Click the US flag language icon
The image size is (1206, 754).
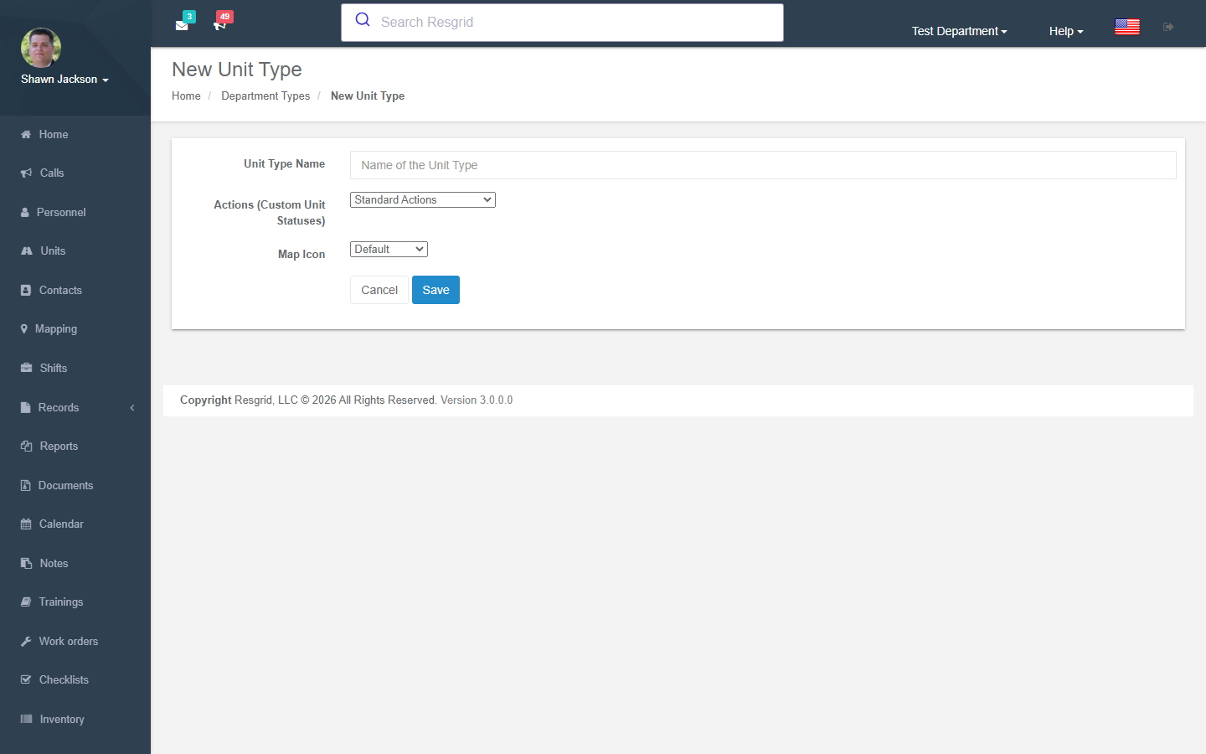[1127, 27]
